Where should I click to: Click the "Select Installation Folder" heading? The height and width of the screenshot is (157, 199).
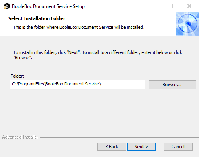(37, 18)
